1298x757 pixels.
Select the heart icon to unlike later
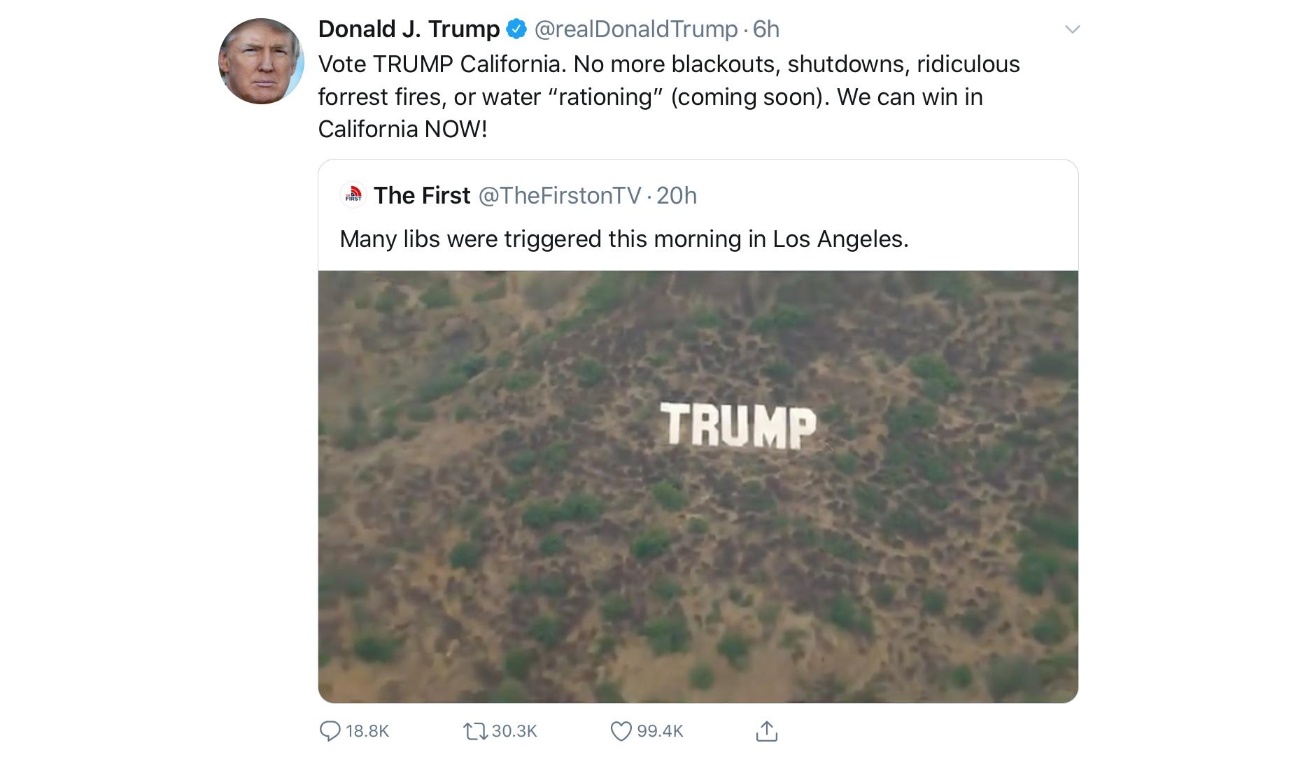point(621,732)
